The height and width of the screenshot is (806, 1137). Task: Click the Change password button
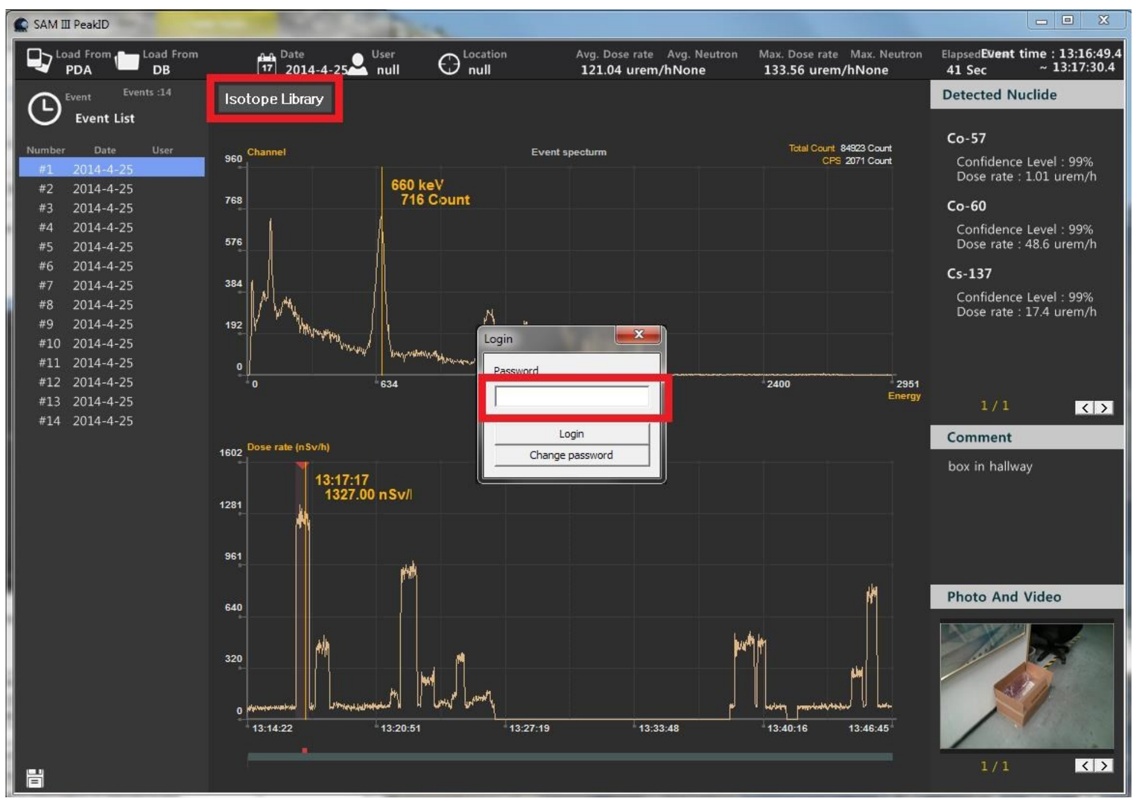pos(571,455)
